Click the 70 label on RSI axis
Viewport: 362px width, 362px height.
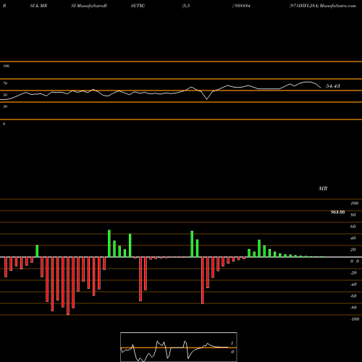tap(5, 83)
